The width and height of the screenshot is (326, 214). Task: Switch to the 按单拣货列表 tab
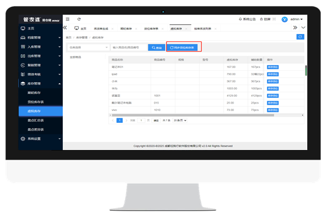point(203,29)
